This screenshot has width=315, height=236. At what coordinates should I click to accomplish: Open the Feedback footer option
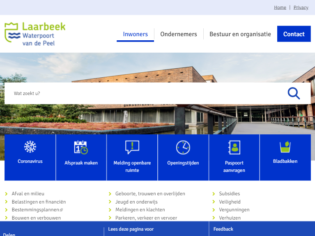223,229
